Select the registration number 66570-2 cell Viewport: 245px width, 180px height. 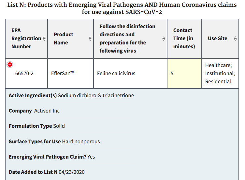pyautogui.click(x=24, y=74)
